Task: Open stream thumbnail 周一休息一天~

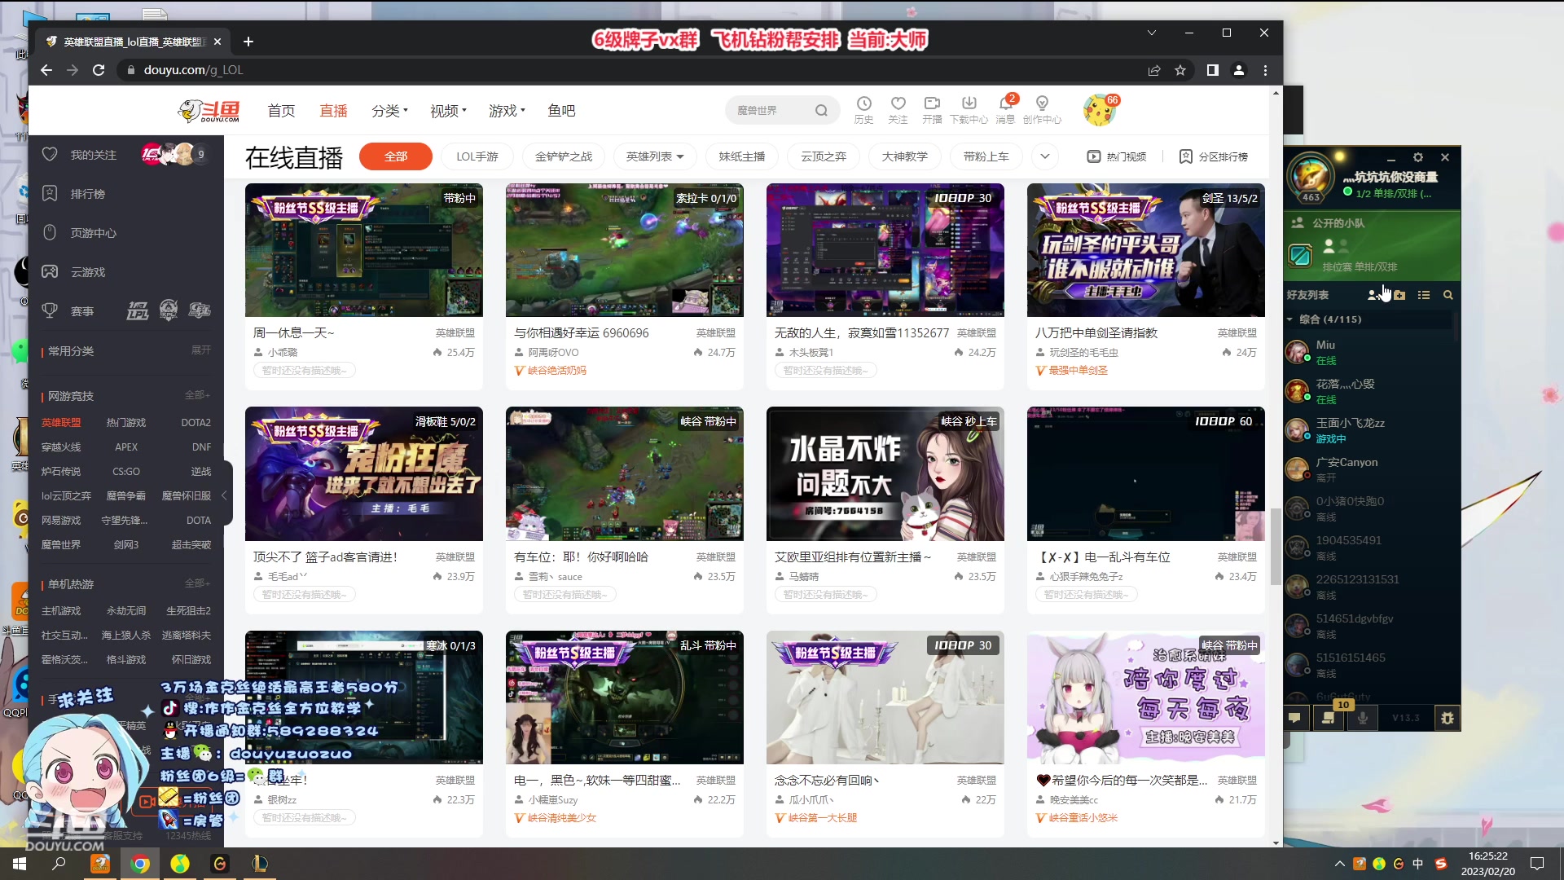Action: [364, 250]
